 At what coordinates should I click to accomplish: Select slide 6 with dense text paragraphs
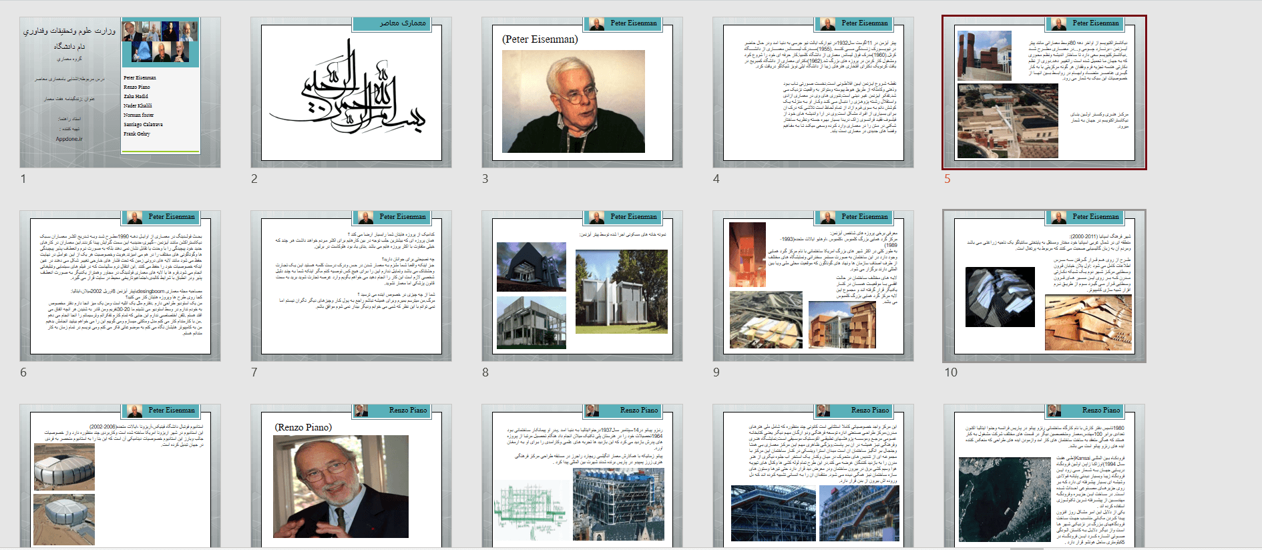(x=120, y=286)
